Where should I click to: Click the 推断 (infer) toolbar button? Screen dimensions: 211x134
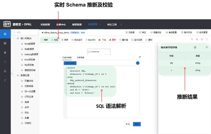(45, 40)
